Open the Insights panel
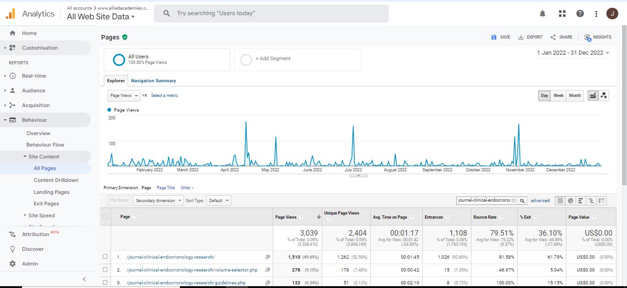The image size is (627, 288). click(x=598, y=37)
